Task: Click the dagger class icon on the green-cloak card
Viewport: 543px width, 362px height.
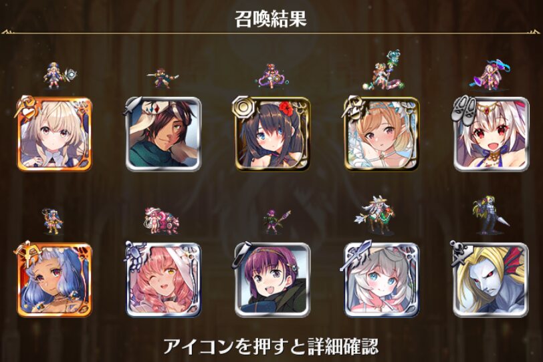Action: pos(133,106)
